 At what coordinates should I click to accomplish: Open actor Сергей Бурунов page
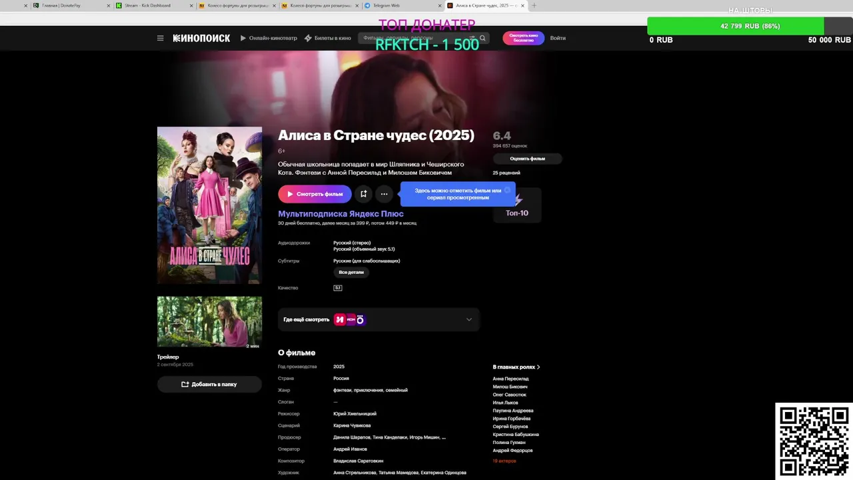(510, 427)
